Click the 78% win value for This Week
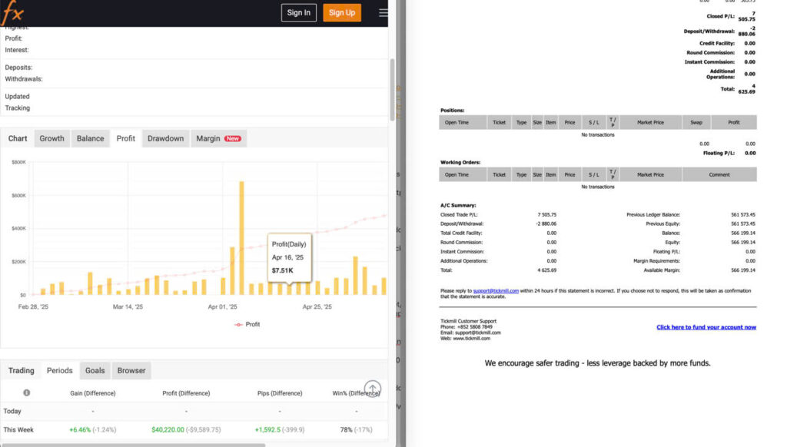Image resolution: width=787 pixels, height=447 pixels. tap(347, 430)
